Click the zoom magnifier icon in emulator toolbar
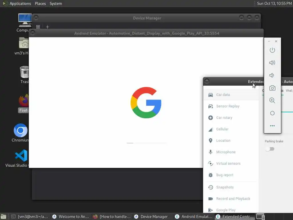 tap(272, 101)
